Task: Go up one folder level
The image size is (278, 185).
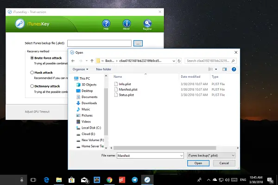Action: pos(92,61)
